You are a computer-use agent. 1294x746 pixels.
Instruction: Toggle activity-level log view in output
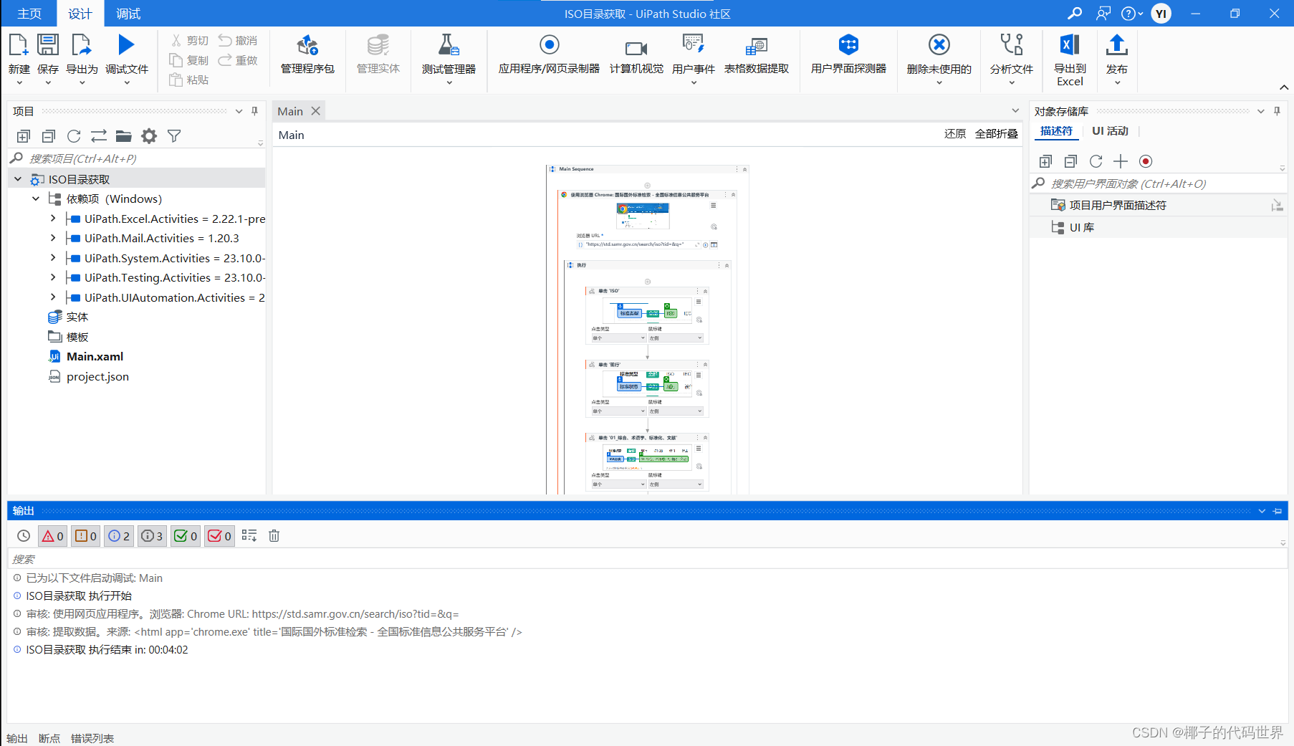tap(249, 535)
